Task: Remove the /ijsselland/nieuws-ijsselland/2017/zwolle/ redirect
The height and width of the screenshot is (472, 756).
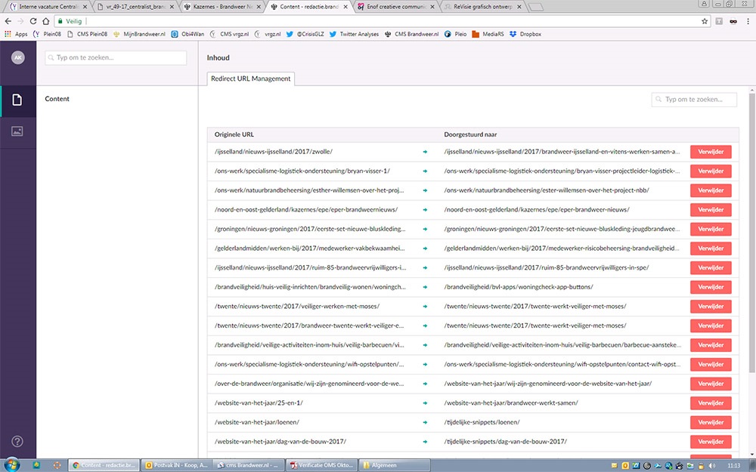Action: coord(710,151)
